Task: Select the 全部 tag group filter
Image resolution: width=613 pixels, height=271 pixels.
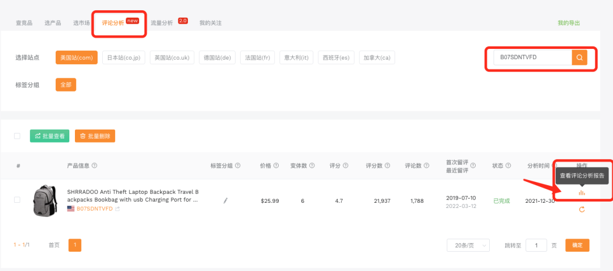Action: [65, 85]
